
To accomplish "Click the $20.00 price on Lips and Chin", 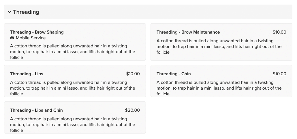I will tap(132, 110).
